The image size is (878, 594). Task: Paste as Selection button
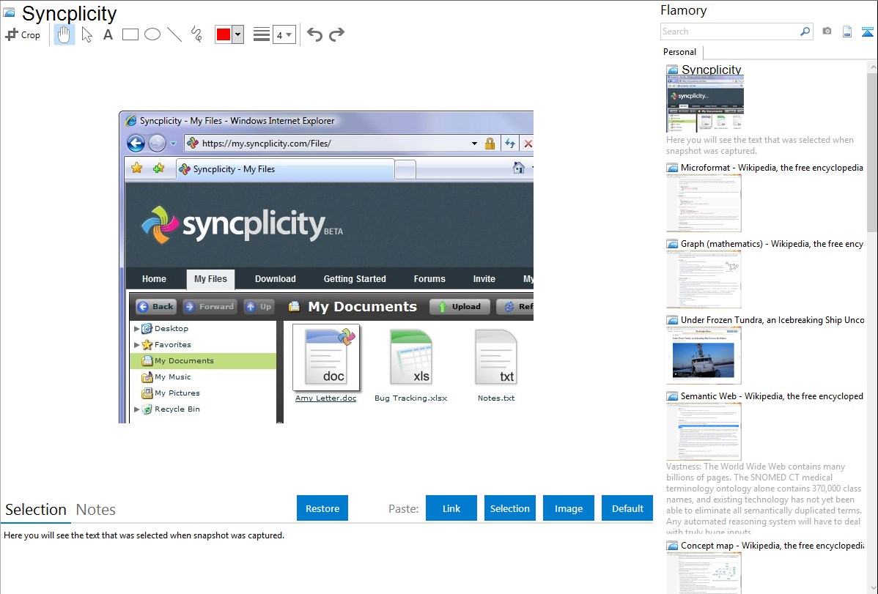[509, 508]
